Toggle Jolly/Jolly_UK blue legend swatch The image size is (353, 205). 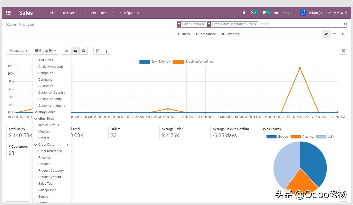[x=145, y=62]
